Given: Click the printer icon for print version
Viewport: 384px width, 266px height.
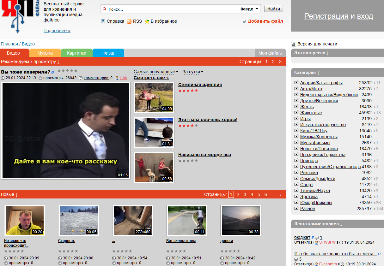Looking at the screenshot, I should point(294,44).
